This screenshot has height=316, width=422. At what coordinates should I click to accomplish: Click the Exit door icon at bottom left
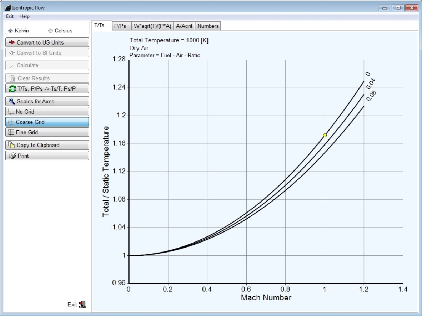[82, 304]
